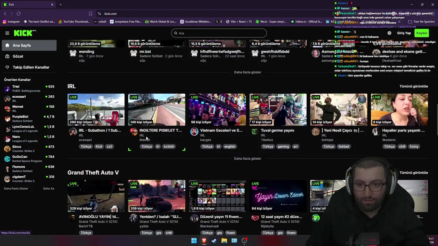Click the Ara search field
Screen dimensions: 438x246
pos(219,33)
